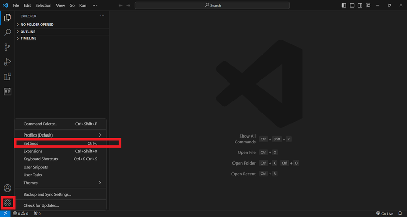Click the ports forwarded status item
The image size is (407, 217).
point(37,213)
